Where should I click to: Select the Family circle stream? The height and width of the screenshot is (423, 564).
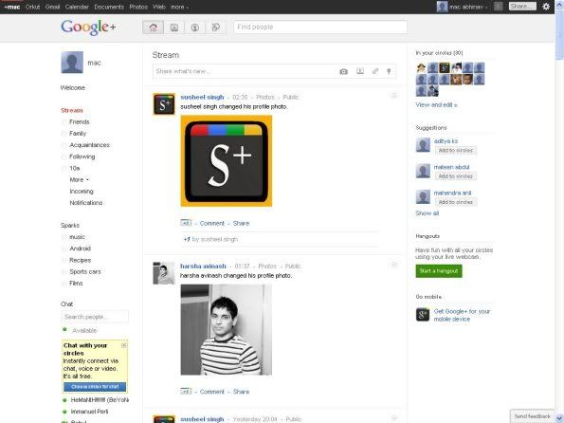[78, 134]
